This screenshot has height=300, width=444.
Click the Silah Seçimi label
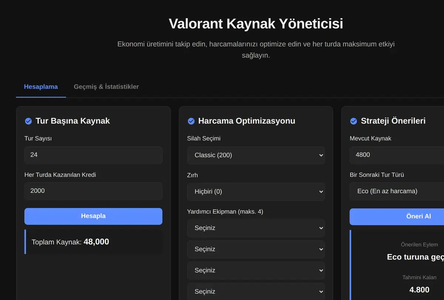204,138
